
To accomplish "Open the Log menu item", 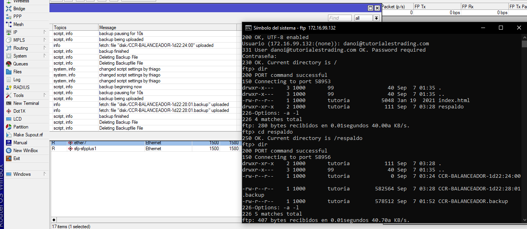I will 17,80.
